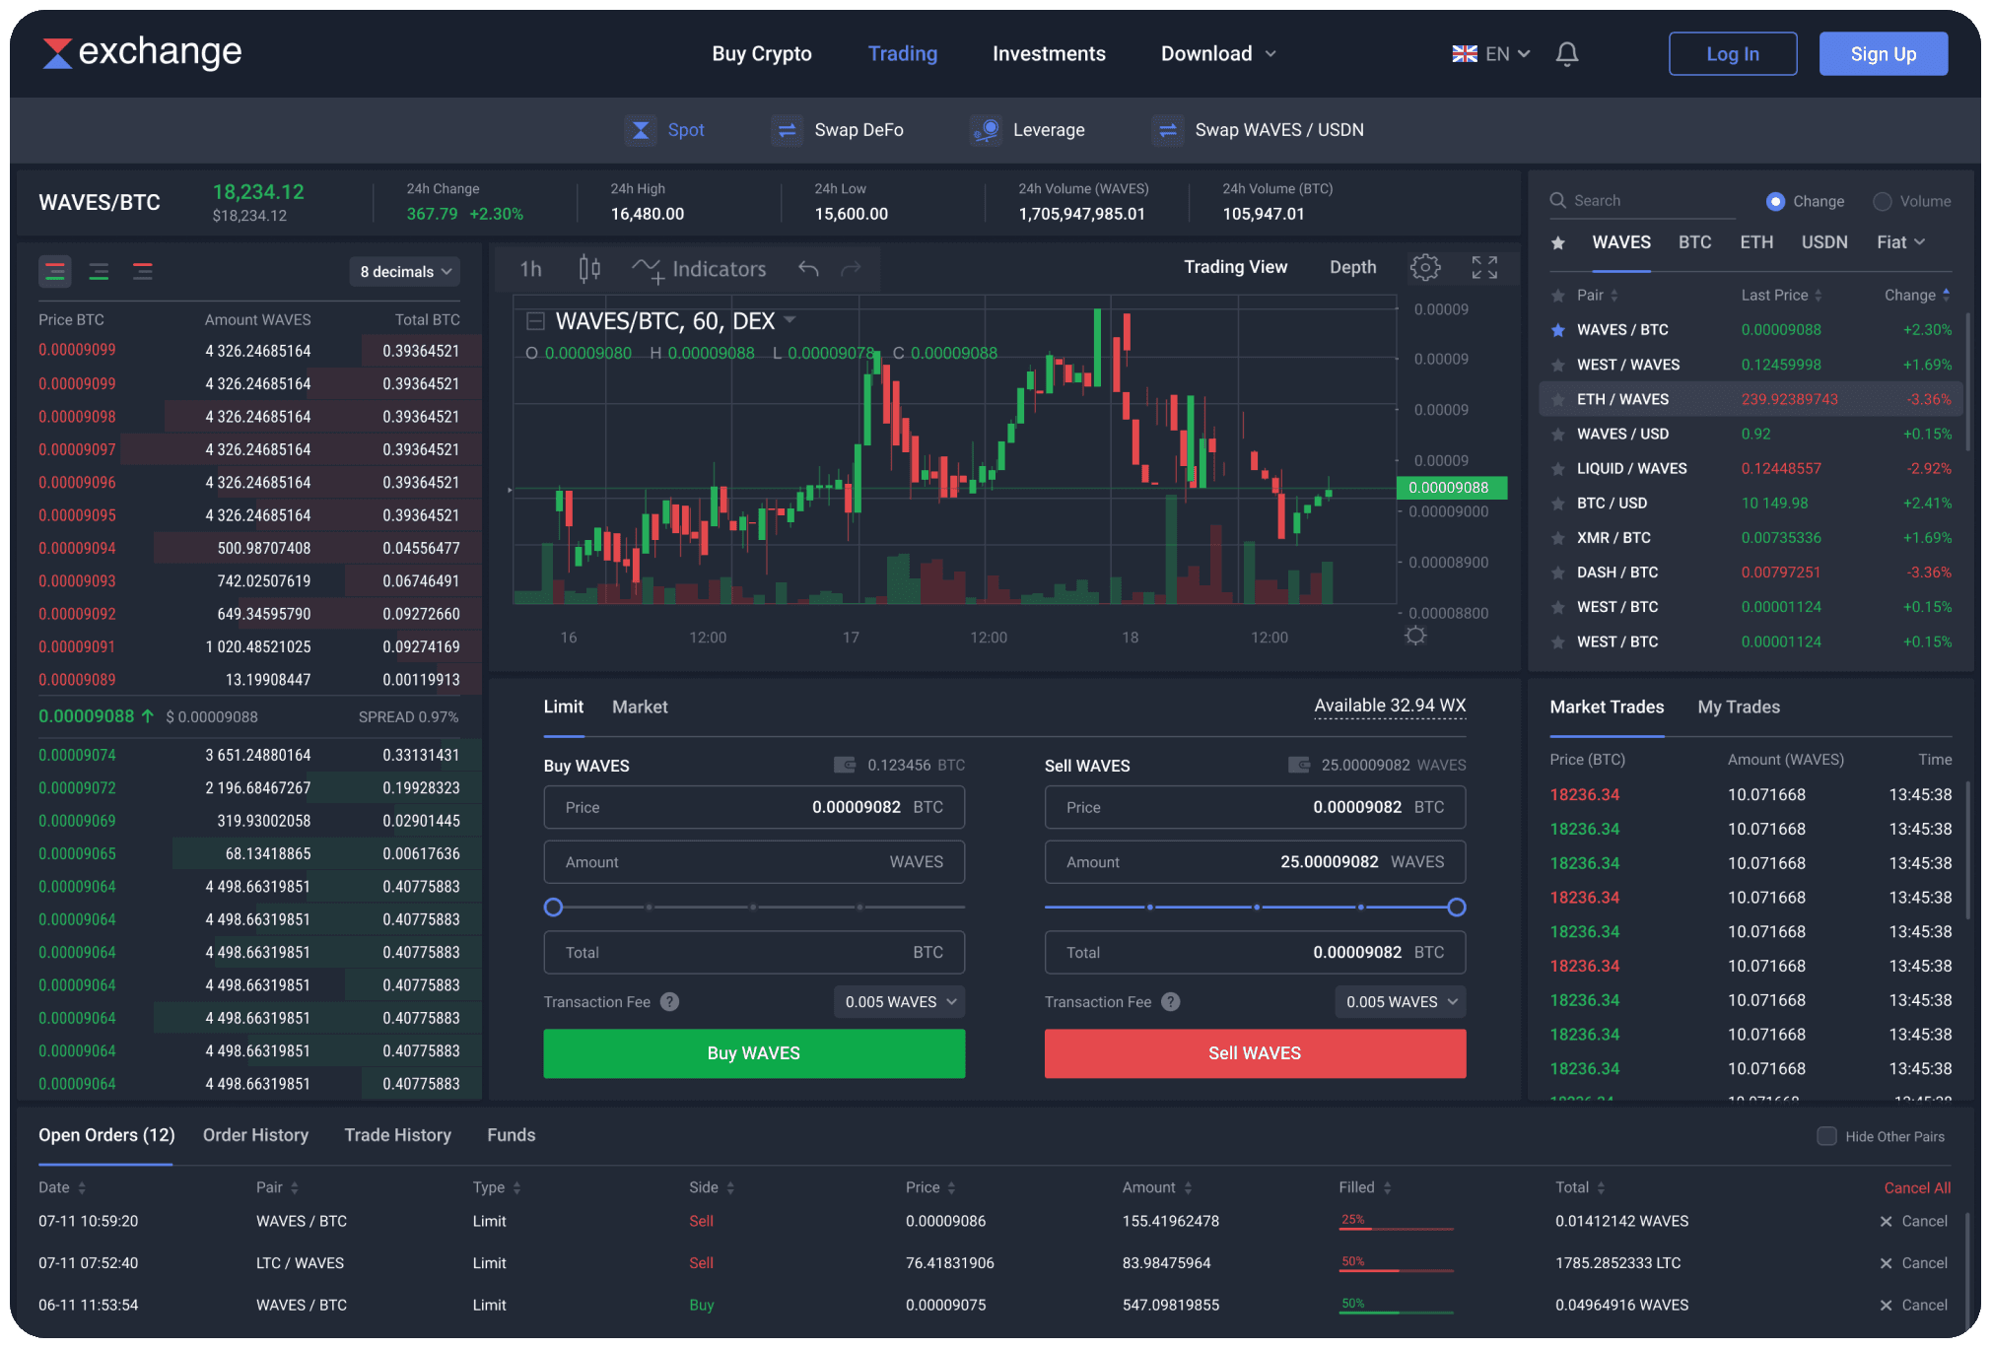The width and height of the screenshot is (1991, 1348).
Task: Open Transaction Fee help for Buy WAVES
Action: pyautogui.click(x=669, y=1002)
